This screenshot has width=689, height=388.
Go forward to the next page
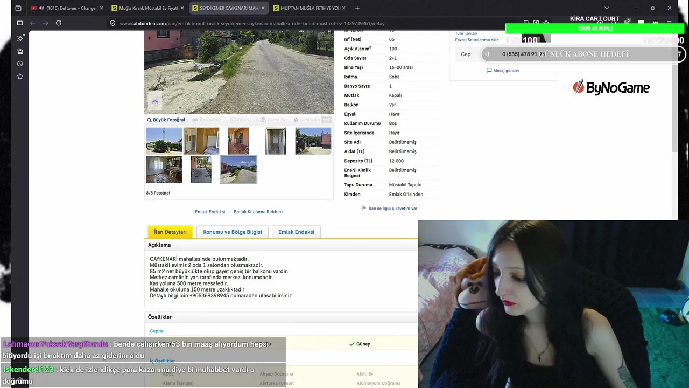tap(46, 23)
